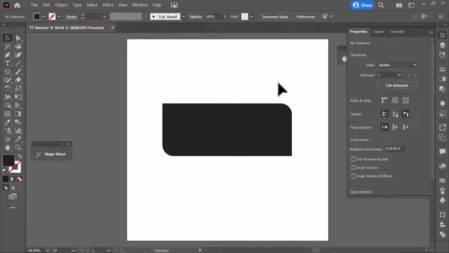Switch to the Layers tab
The image size is (449, 253).
click(x=378, y=32)
